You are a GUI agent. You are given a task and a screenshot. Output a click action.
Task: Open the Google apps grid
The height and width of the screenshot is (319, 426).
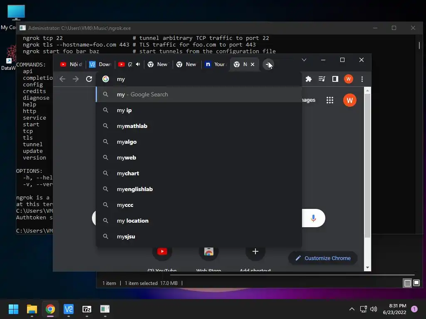coord(329,100)
